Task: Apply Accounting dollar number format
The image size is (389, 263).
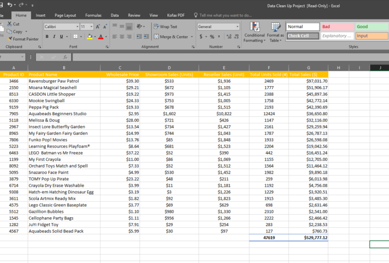Action: tap(201, 37)
